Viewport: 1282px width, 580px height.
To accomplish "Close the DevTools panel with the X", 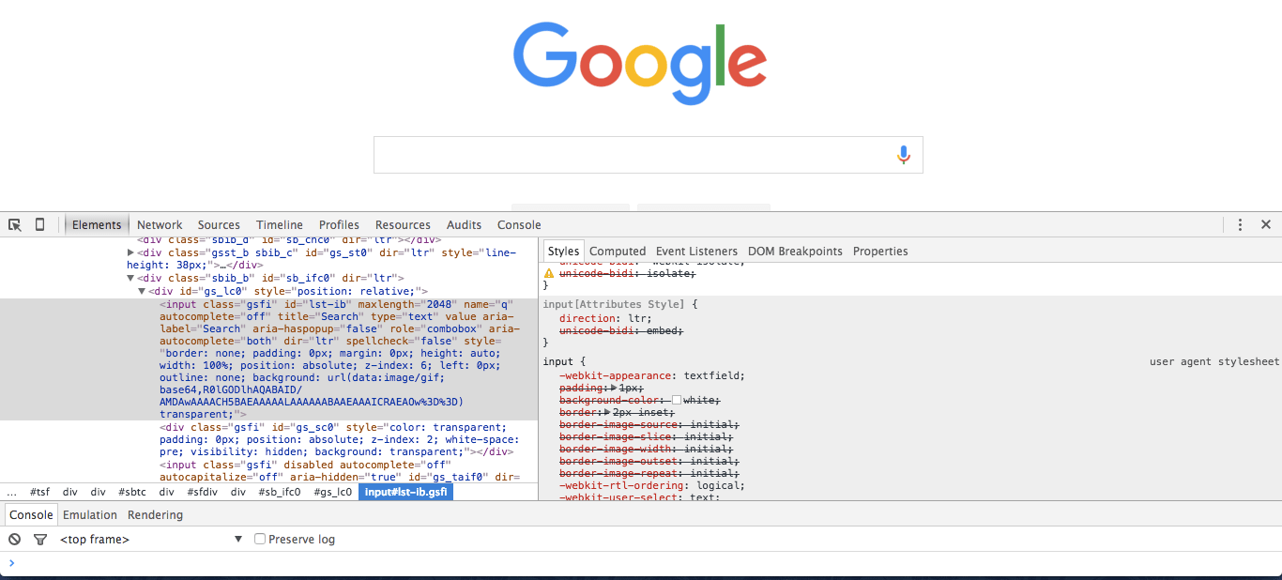I will [1265, 225].
